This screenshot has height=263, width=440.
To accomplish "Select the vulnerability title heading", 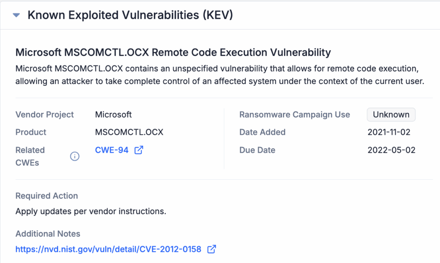I will [173, 53].
